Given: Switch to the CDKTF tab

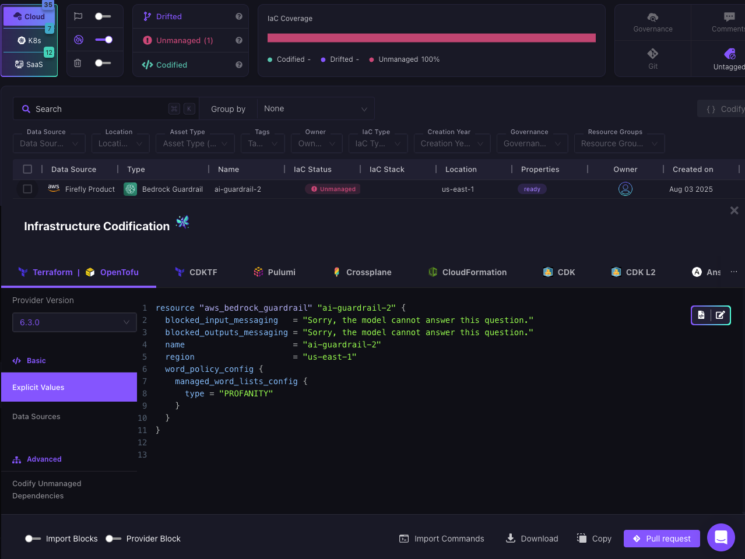Looking at the screenshot, I should click(x=196, y=272).
